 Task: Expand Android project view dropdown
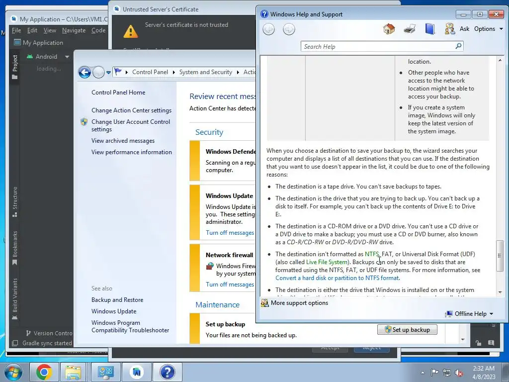67,57
